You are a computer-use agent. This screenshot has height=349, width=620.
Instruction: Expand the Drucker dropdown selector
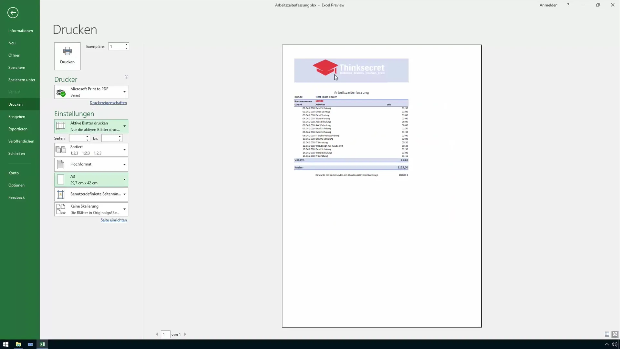tap(124, 91)
